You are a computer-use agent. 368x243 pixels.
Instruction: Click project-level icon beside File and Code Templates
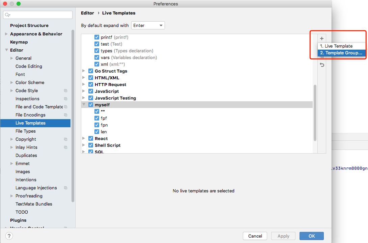click(66, 107)
